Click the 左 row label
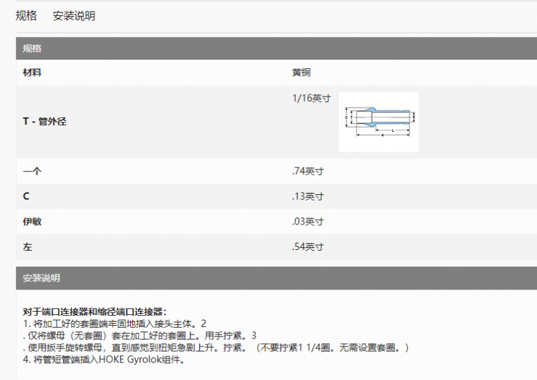 [28, 247]
